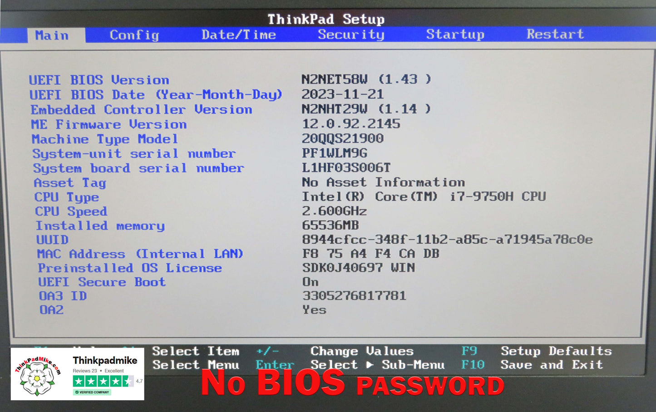Click the CPU Type label

pos(67,197)
